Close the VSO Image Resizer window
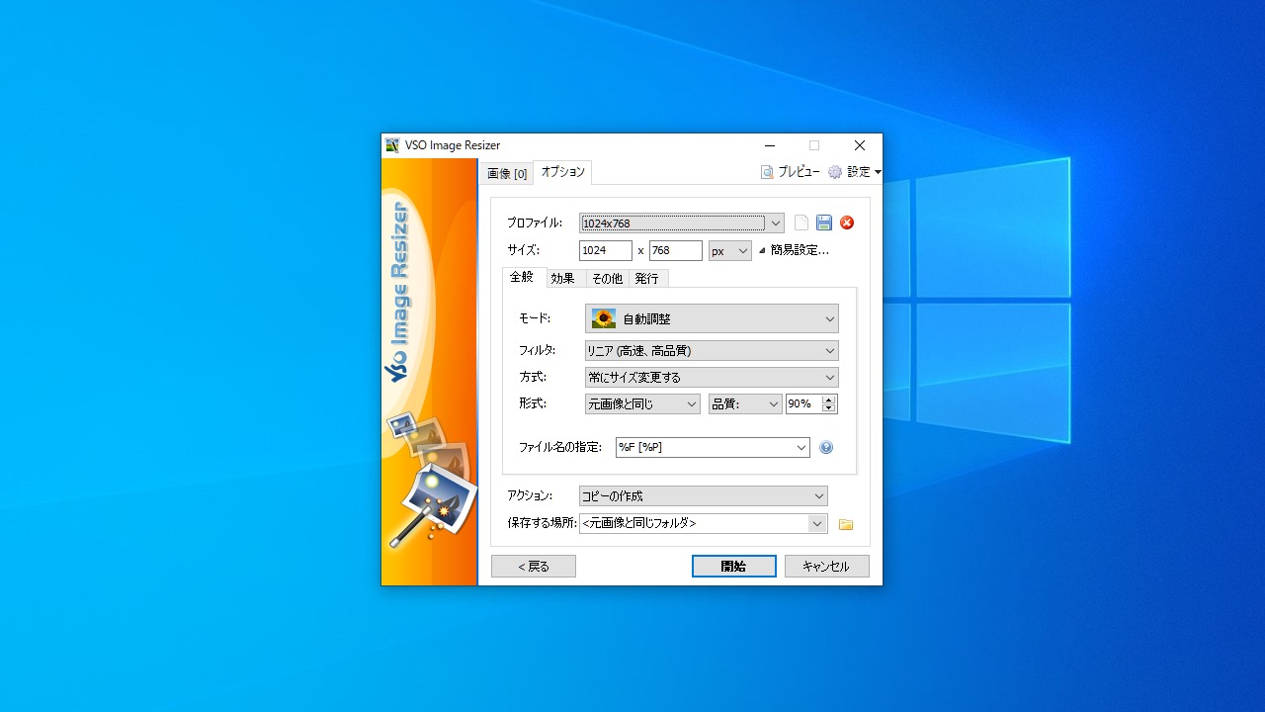The width and height of the screenshot is (1265, 712). tap(860, 145)
